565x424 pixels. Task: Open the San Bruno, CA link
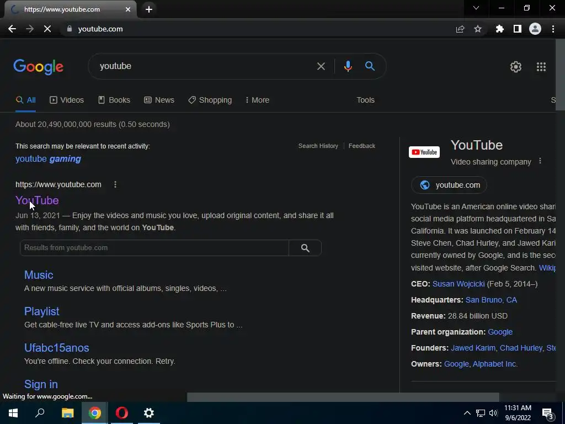(491, 300)
